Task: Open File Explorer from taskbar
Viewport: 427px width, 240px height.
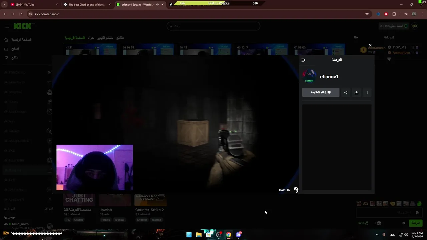Action: coord(199,235)
